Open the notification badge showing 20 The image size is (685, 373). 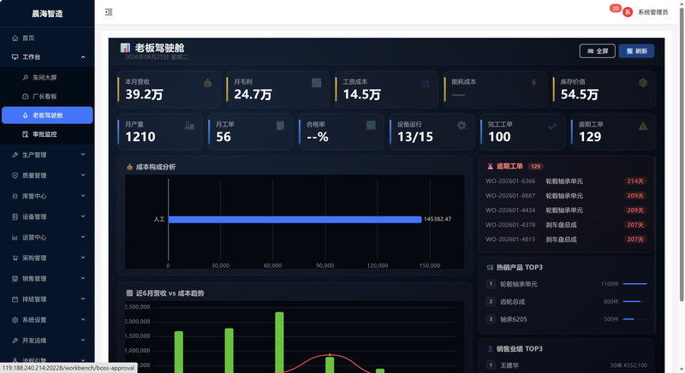coord(616,9)
